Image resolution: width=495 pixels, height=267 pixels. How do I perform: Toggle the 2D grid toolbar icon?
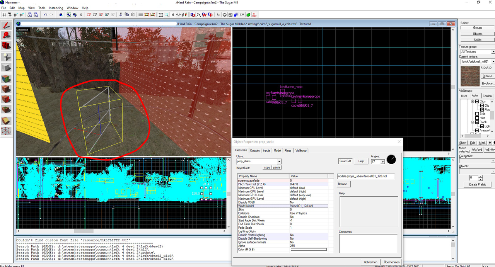(4, 15)
